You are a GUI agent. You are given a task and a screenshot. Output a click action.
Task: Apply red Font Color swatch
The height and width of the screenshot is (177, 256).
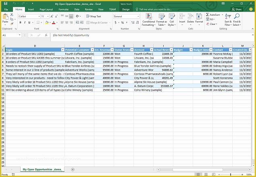54,22
